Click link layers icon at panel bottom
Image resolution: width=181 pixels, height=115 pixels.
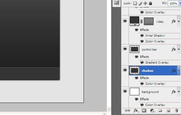127,110
